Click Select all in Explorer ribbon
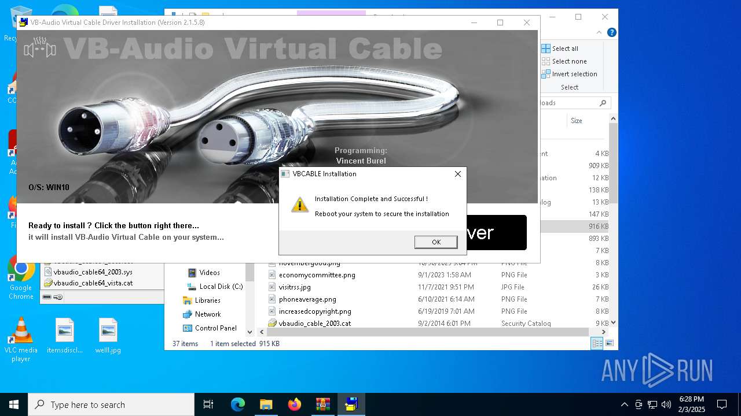The image size is (741, 416). coord(560,49)
